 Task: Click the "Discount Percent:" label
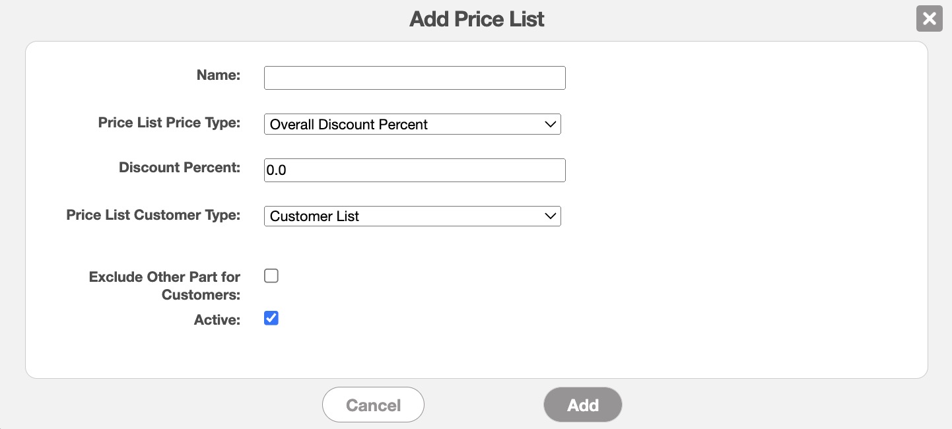[x=180, y=168]
